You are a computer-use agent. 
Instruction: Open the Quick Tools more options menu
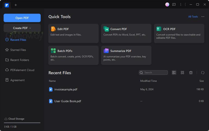[203, 17]
